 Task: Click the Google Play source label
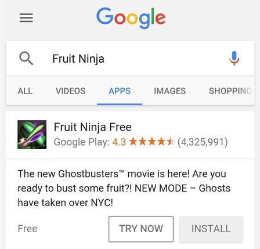tap(82, 142)
